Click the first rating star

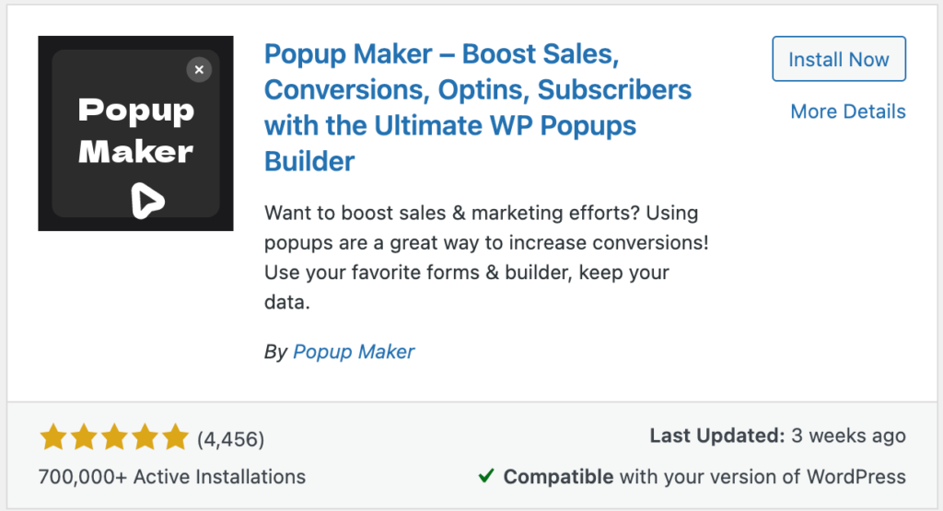[53, 438]
